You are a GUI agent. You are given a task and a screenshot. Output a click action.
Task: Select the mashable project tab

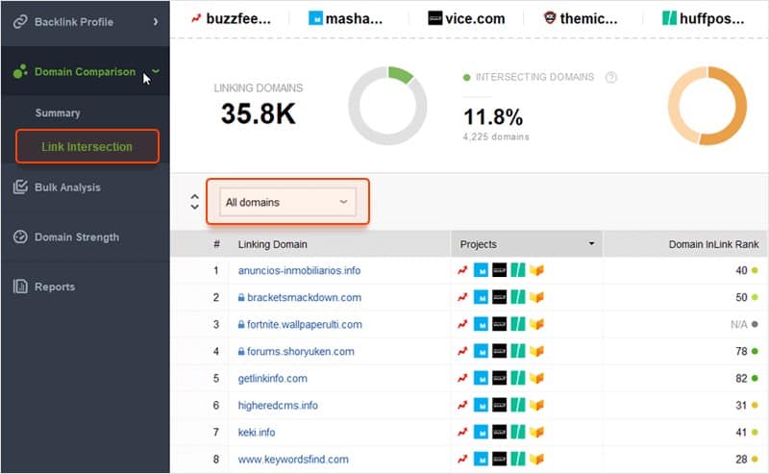[x=346, y=18]
